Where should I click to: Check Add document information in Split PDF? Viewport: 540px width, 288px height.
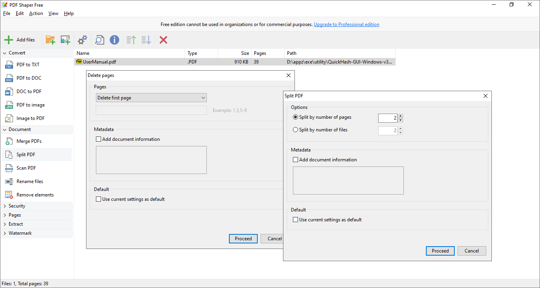(295, 160)
